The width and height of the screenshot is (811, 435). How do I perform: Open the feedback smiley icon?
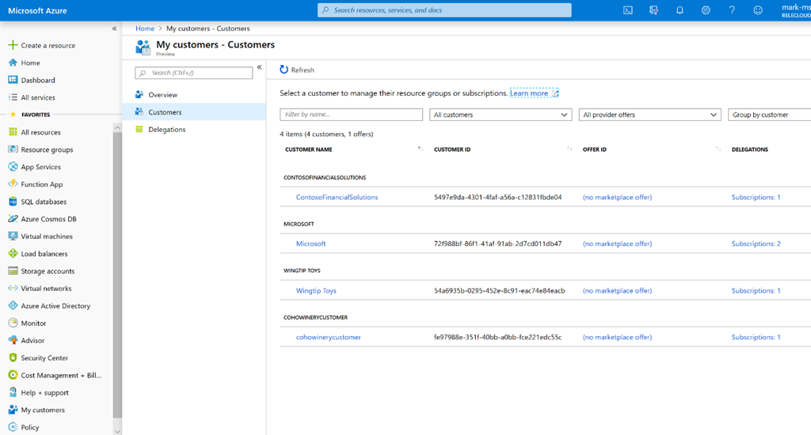tap(758, 10)
